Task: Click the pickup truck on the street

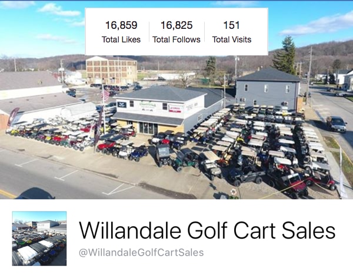Action: click(x=337, y=124)
